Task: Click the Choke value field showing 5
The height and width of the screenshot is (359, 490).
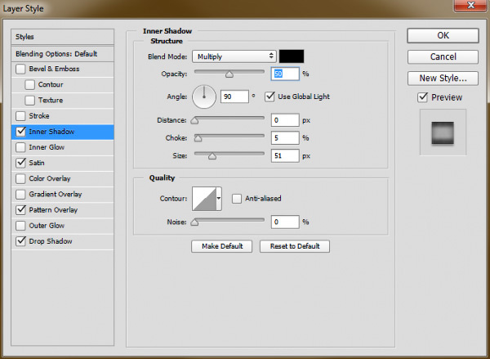Action: (x=285, y=137)
